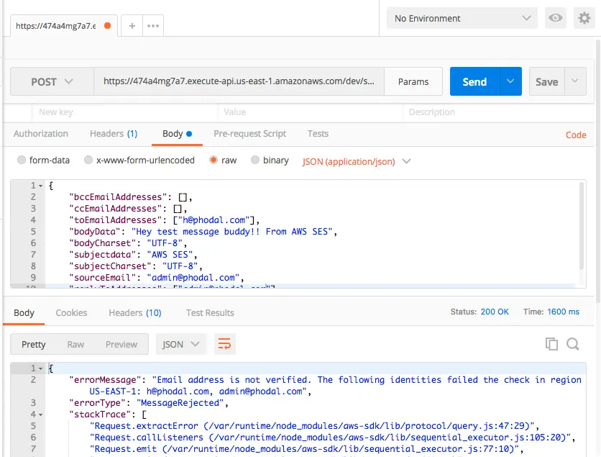Click the "sourceEmail" line in request body

(x=157, y=277)
